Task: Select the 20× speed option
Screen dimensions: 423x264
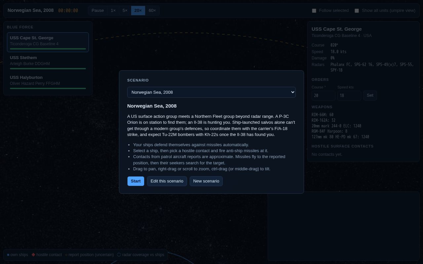Action: click(x=138, y=11)
